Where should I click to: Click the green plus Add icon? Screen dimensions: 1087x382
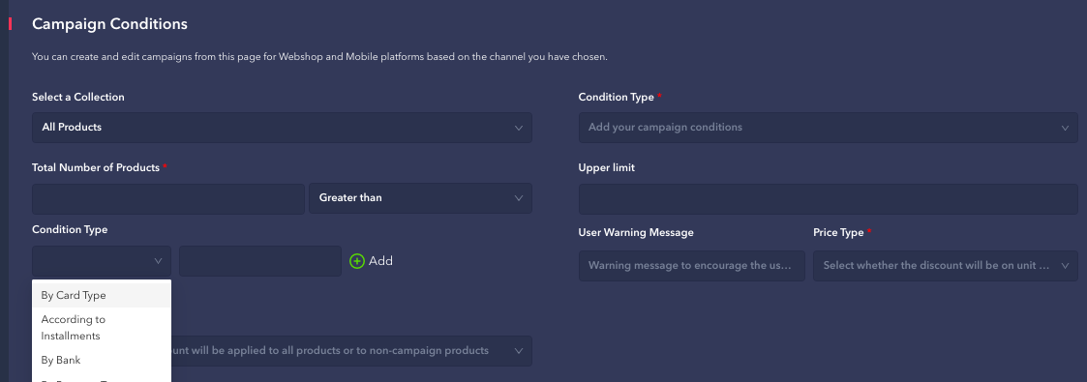[357, 261]
